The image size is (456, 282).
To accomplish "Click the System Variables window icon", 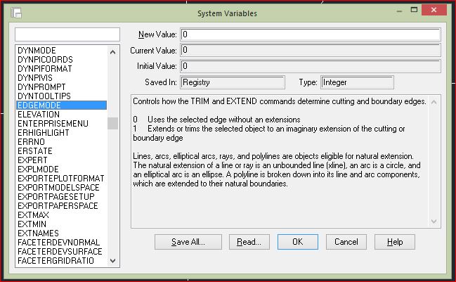I will (x=16, y=13).
